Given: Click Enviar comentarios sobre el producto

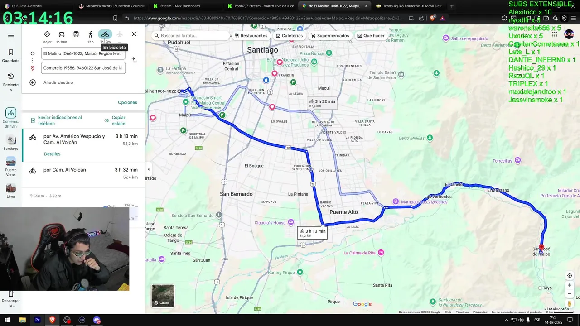Looking at the screenshot, I should click(517, 312).
